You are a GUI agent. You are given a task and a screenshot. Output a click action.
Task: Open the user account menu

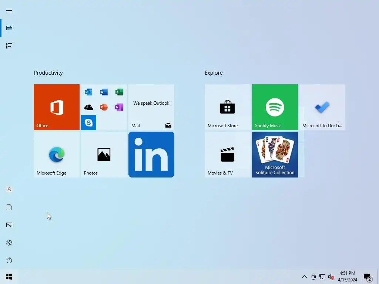(x=9, y=189)
